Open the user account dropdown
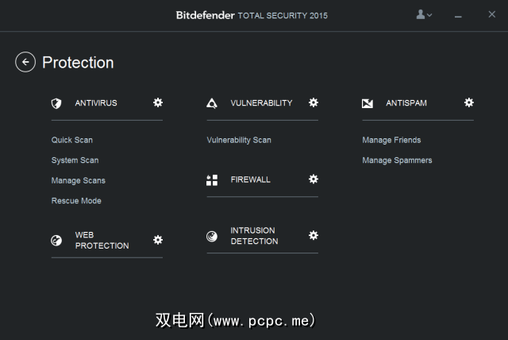This screenshot has height=340, width=508. 424,15
